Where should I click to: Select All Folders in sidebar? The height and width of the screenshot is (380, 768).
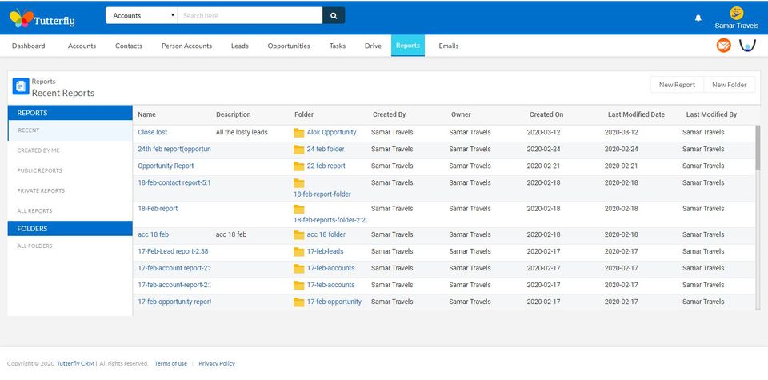[x=34, y=246]
